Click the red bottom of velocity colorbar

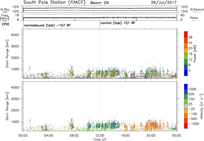click(186, 126)
